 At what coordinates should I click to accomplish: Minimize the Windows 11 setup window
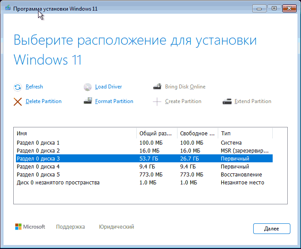coord(259,9)
